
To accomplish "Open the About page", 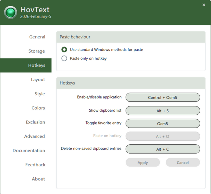I will pyautogui.click(x=38, y=179).
